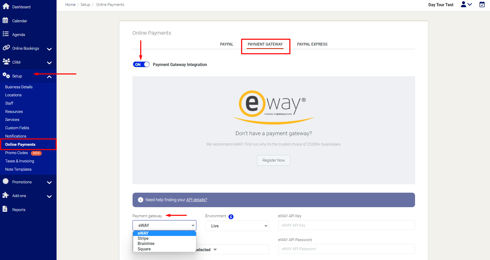Click the Register Now button
490x260 pixels.
point(274,160)
